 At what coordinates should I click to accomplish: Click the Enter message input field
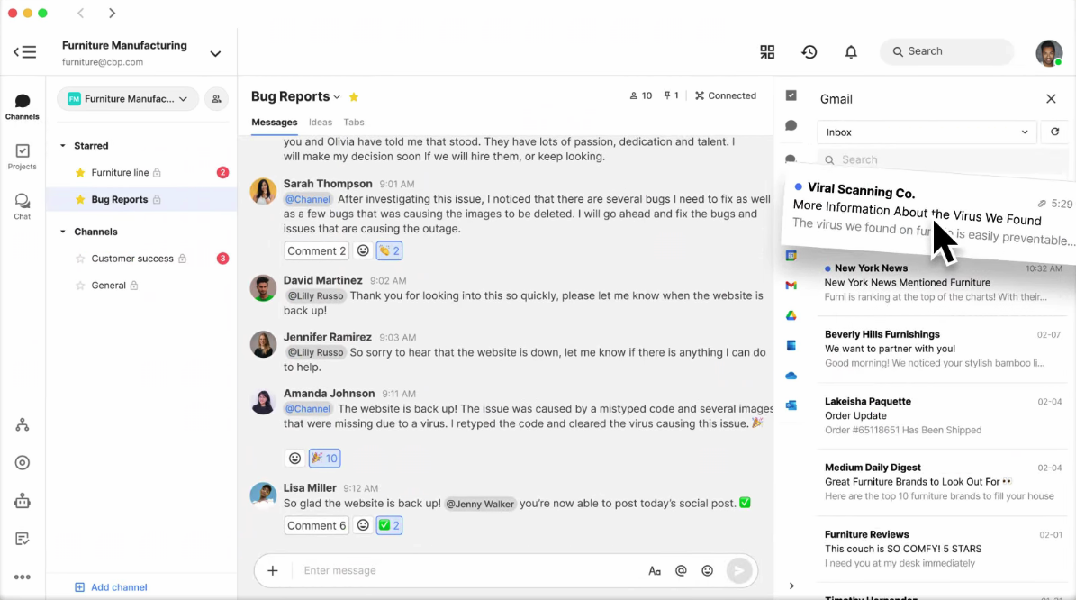469,570
